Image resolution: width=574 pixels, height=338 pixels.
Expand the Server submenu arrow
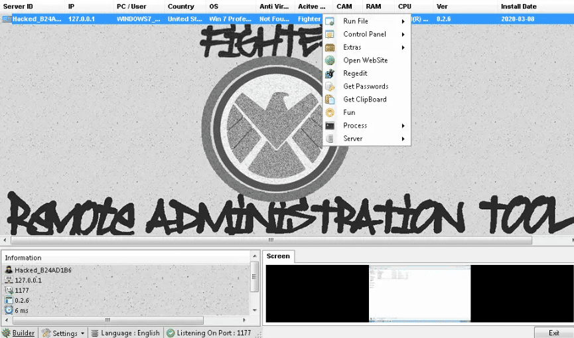(403, 139)
